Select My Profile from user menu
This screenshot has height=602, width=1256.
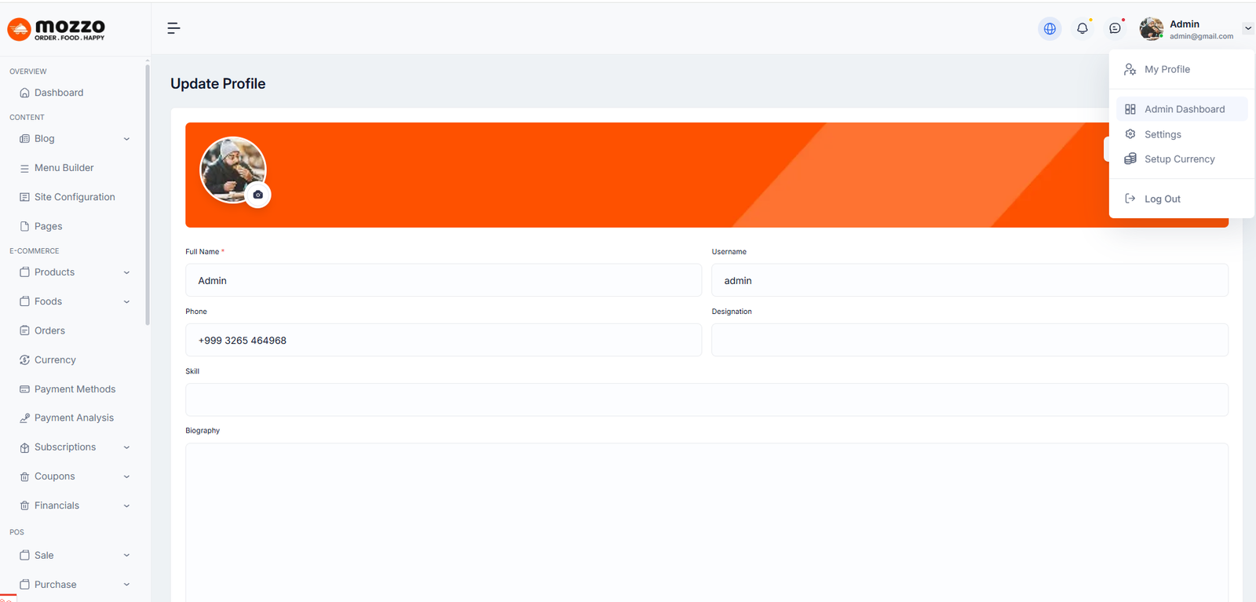(1167, 70)
